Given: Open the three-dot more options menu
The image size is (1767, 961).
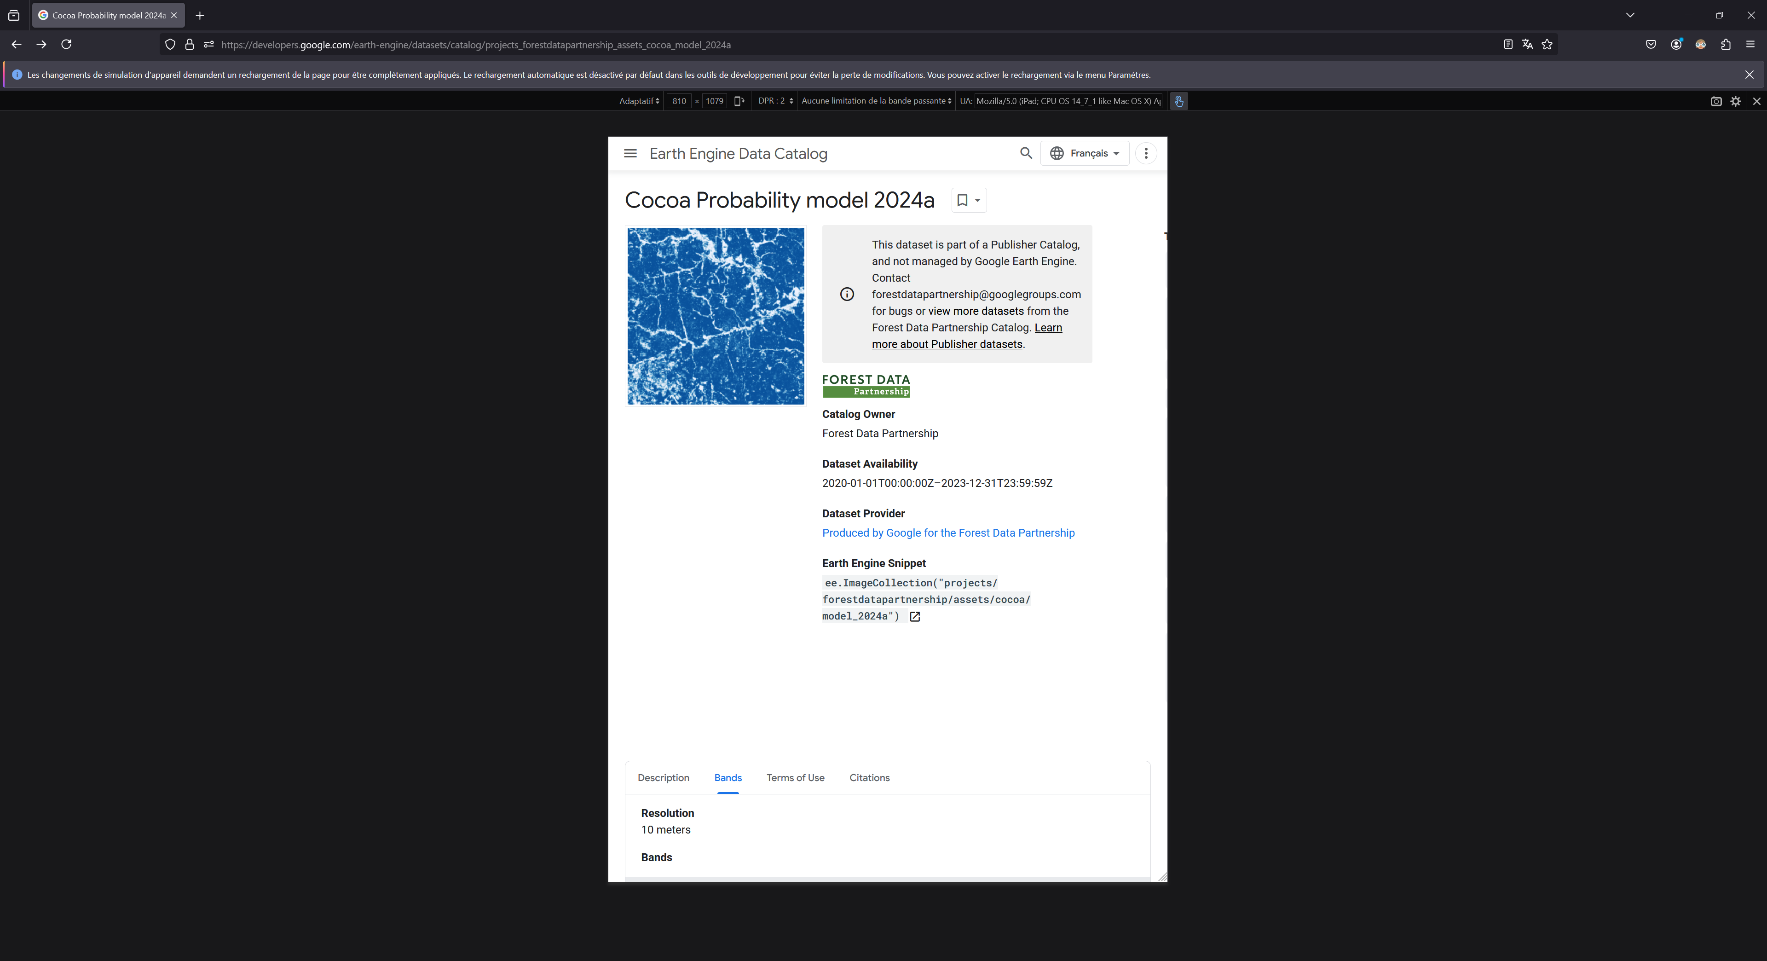Looking at the screenshot, I should click(1145, 154).
